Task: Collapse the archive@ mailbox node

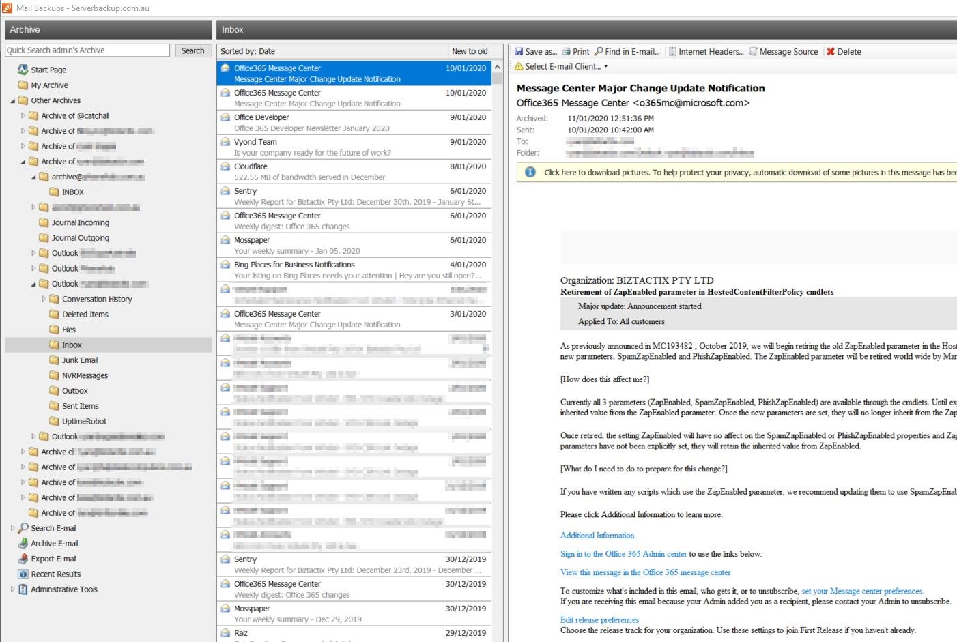Action: 33,177
